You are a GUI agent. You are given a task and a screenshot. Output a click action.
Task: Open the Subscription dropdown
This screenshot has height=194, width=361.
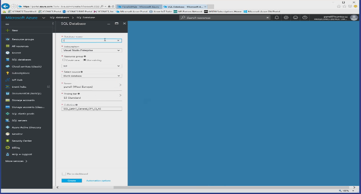click(91, 50)
